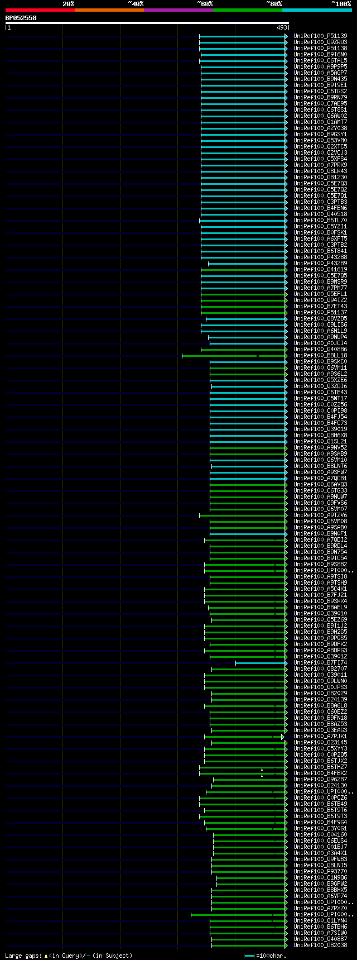This screenshot has height=960, width=357.
Task: Select the query name BP052558
Action: click(x=21, y=18)
